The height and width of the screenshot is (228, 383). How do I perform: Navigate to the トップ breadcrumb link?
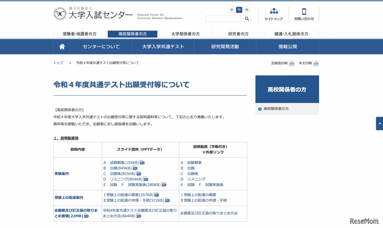point(58,63)
